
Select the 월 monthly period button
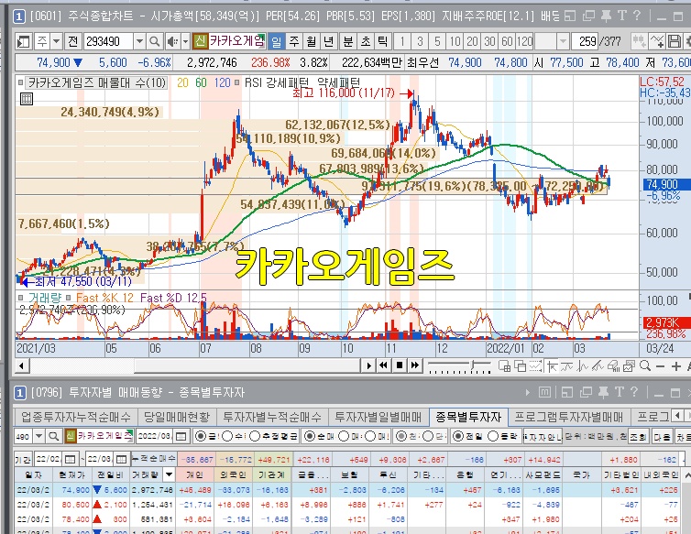click(312, 42)
